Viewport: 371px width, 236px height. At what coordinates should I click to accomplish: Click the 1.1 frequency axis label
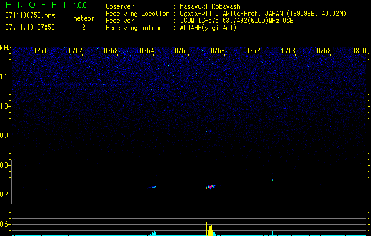pos(5,77)
